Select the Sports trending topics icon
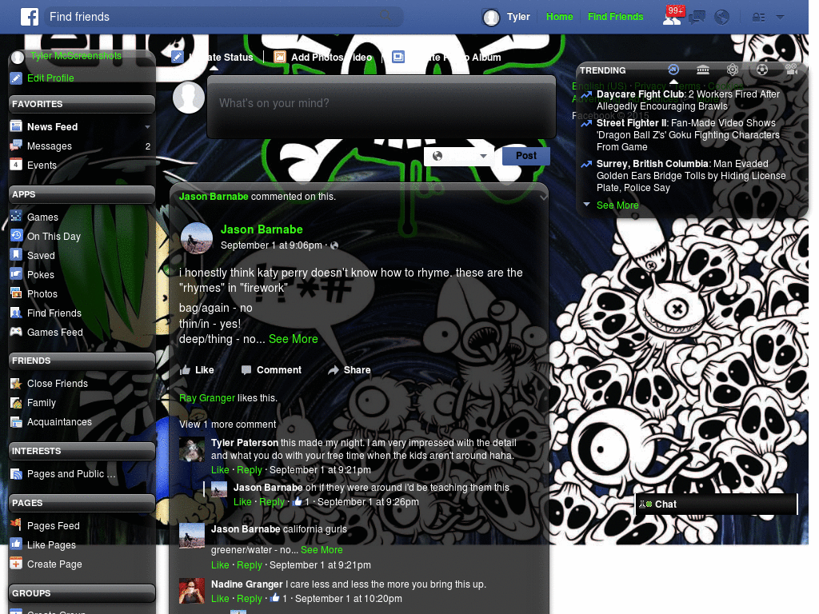This screenshot has height=614, width=819. [x=761, y=70]
